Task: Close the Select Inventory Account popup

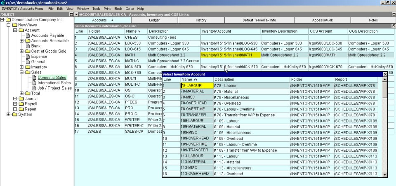Action: pyautogui.click(x=385, y=74)
